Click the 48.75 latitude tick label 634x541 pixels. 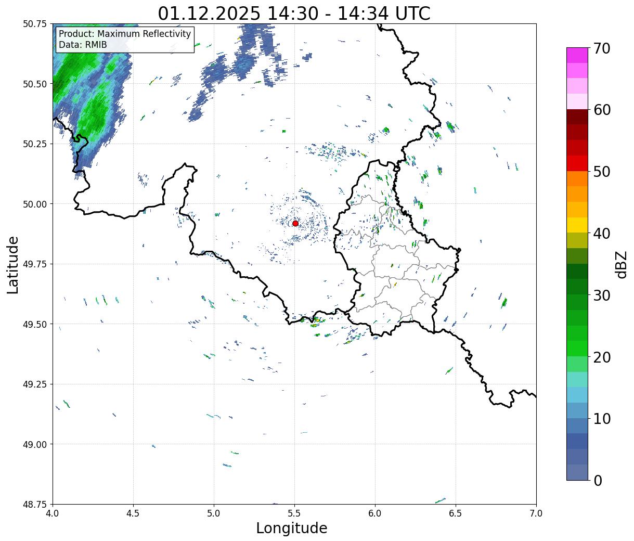pos(35,504)
